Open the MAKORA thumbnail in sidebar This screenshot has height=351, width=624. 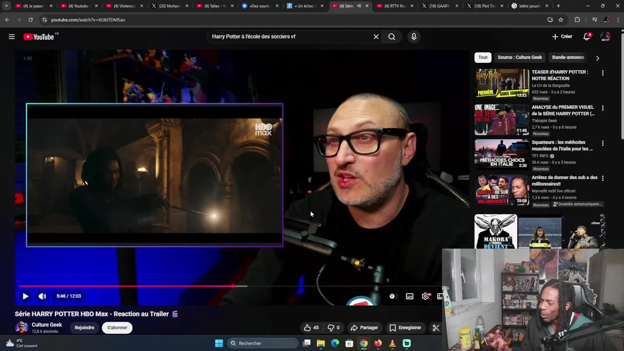point(496,231)
